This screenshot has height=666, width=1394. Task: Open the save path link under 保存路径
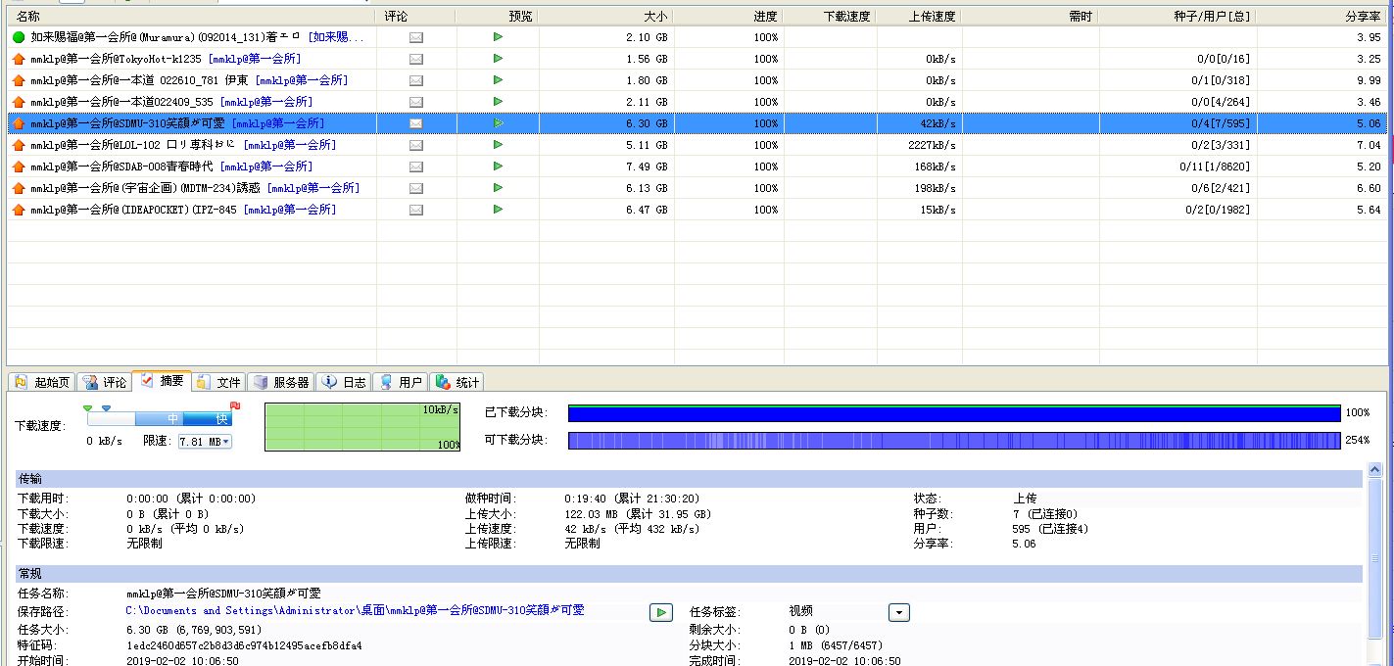point(355,610)
